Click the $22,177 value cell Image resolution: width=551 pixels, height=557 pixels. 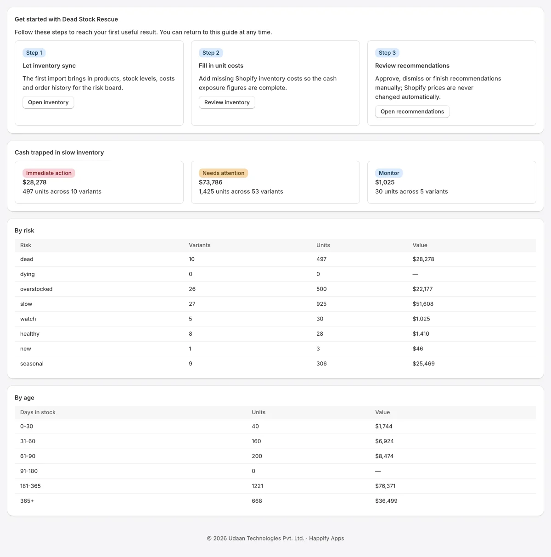click(x=422, y=289)
